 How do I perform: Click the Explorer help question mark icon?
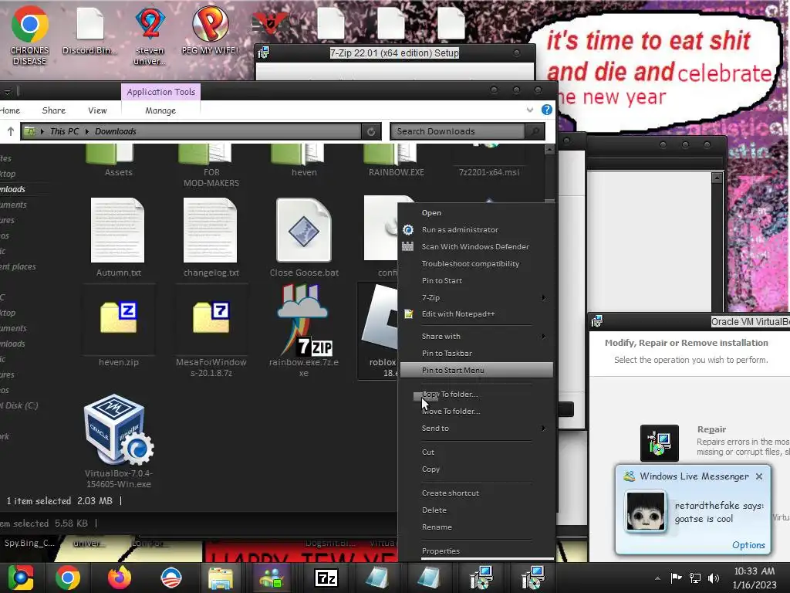click(x=547, y=110)
